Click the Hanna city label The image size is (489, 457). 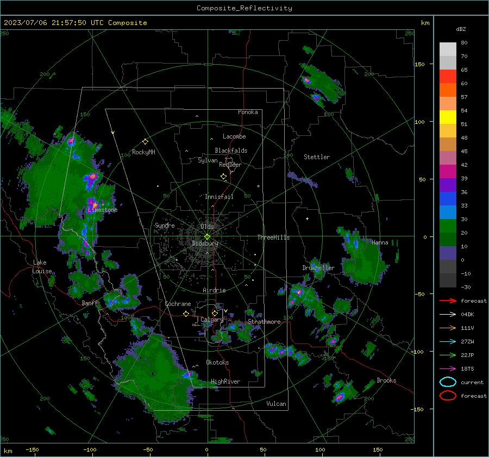click(x=380, y=242)
